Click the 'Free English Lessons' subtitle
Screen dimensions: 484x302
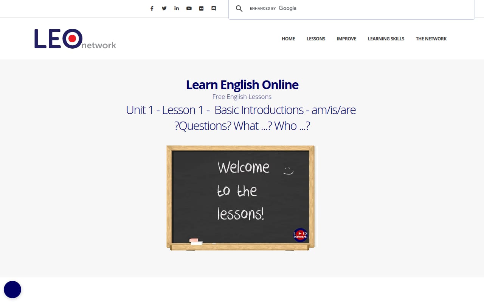coord(242,97)
